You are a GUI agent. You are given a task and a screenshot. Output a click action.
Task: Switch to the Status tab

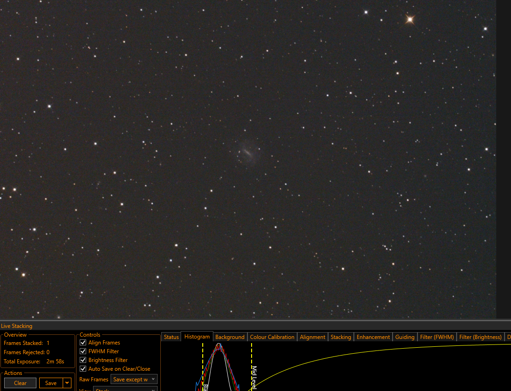point(171,337)
